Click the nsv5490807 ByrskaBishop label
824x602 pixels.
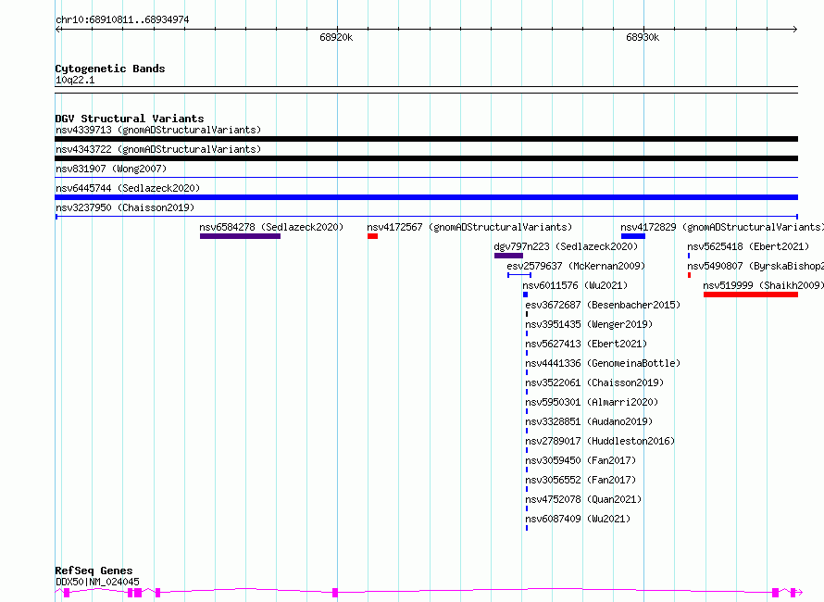point(755,266)
